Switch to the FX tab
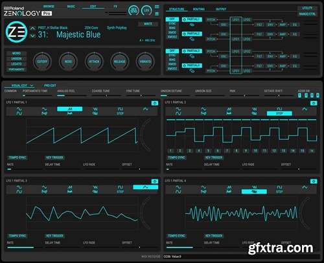 tap(115, 6)
